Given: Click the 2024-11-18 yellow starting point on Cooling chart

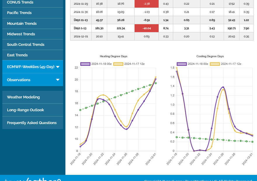Looking at the screenshot, I should click(x=177, y=68).
